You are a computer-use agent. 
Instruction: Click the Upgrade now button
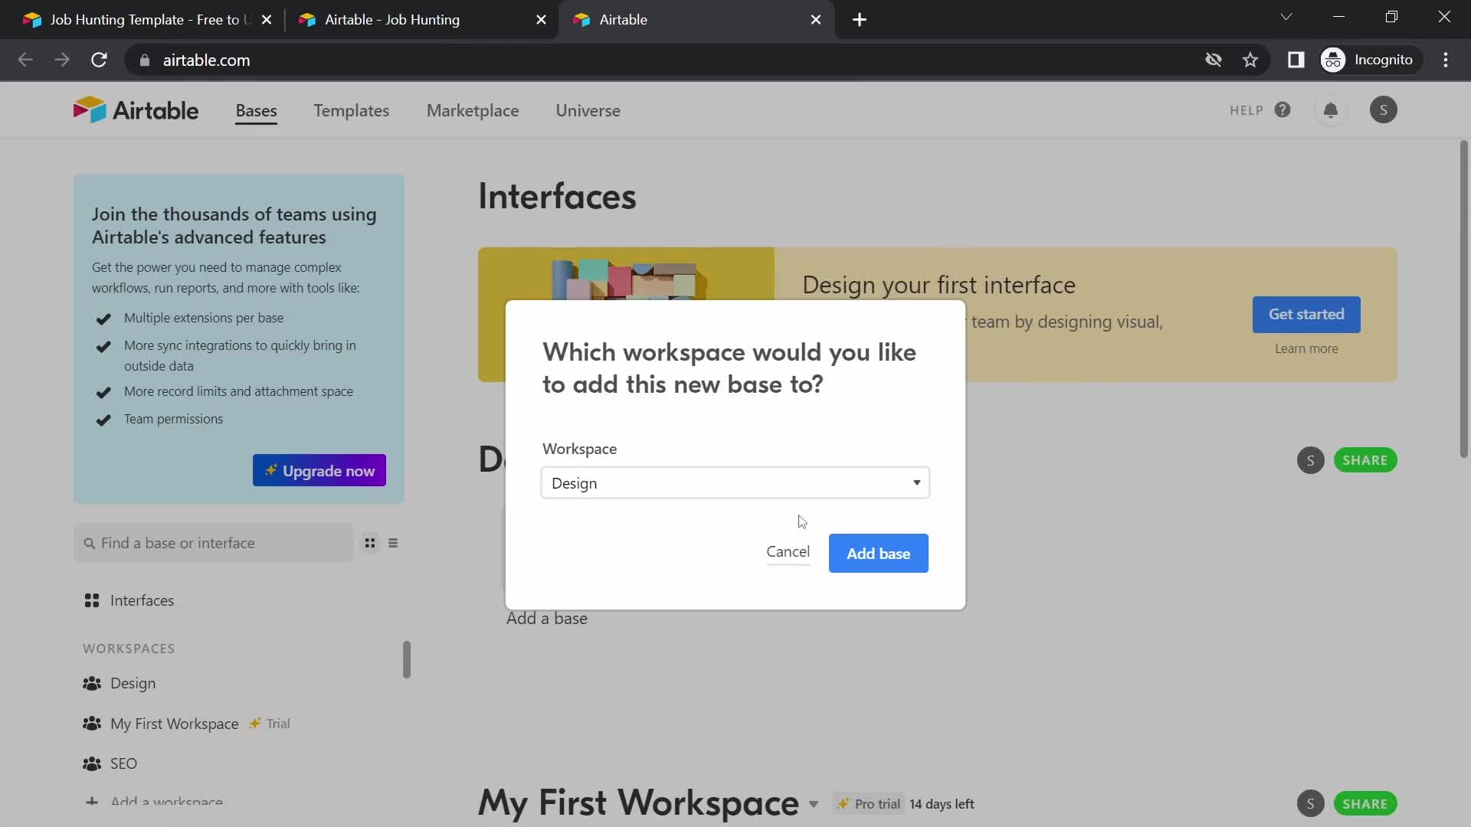point(320,471)
